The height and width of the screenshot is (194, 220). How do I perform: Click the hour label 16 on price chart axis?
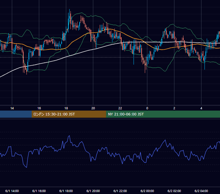[39, 108]
